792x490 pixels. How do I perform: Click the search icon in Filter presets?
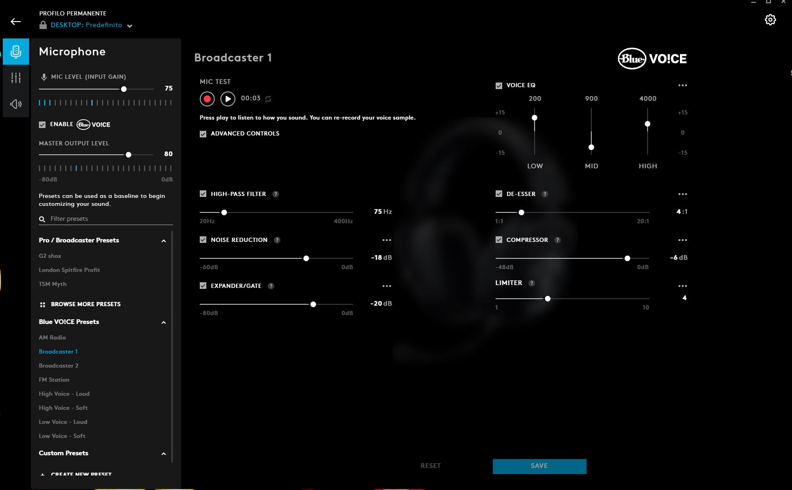click(x=42, y=219)
